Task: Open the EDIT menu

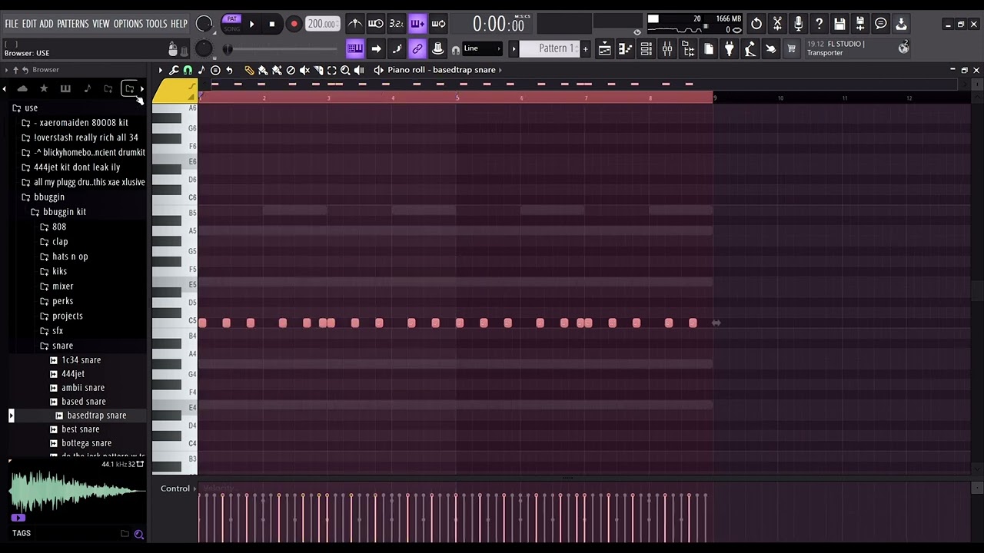Action: pyautogui.click(x=29, y=24)
